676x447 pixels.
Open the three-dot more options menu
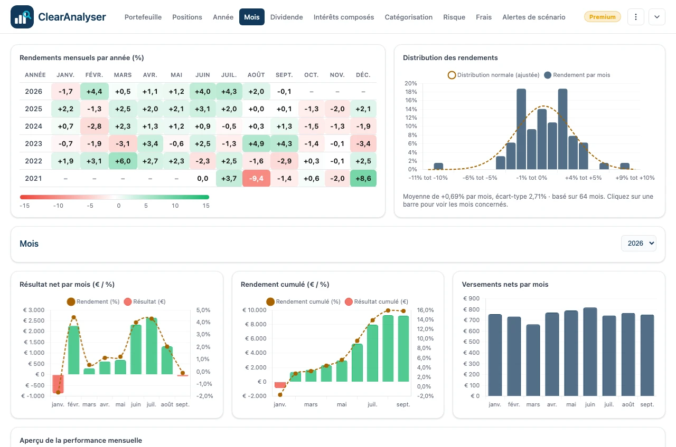coord(636,17)
